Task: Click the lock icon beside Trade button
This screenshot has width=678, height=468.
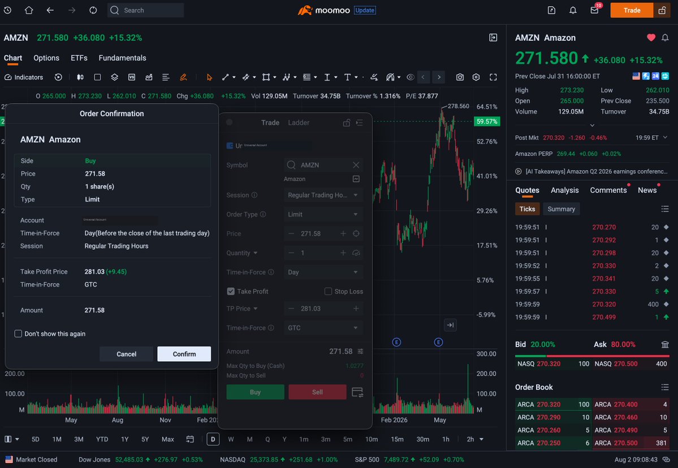Action: click(x=662, y=10)
